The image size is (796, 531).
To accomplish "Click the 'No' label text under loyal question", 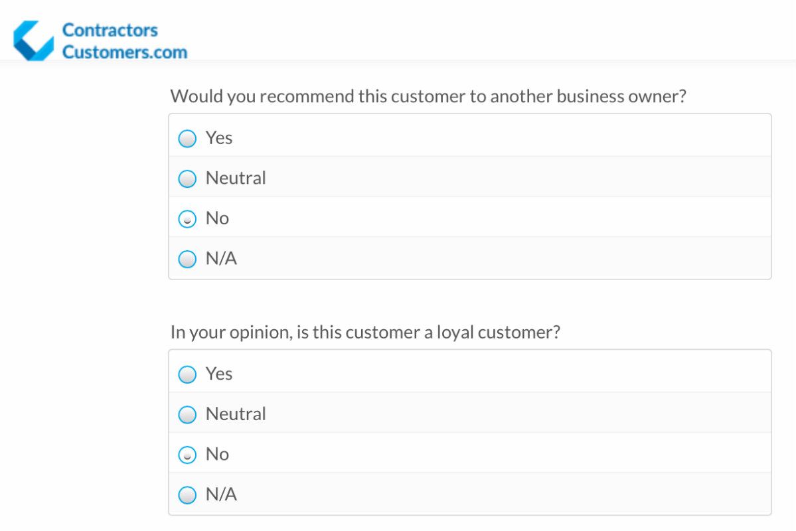I will click(x=217, y=454).
